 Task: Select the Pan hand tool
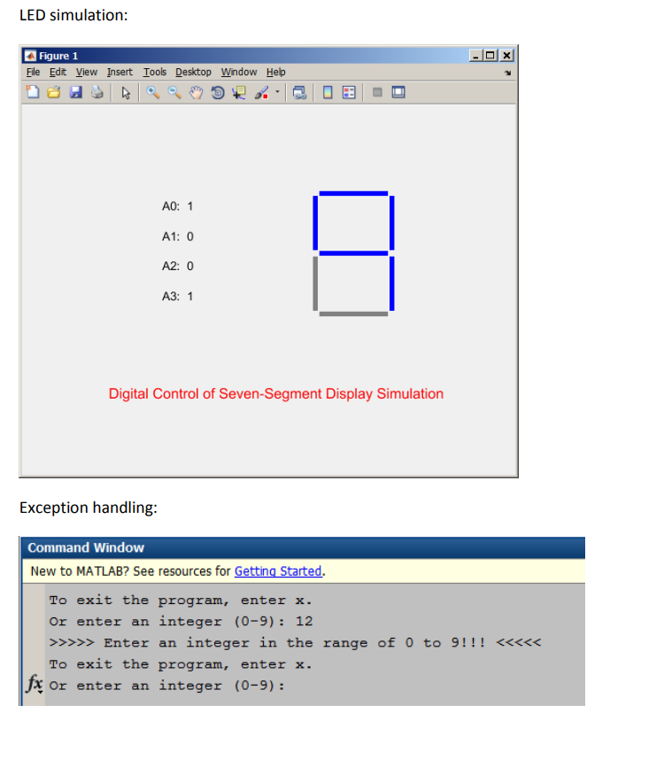coord(197,92)
